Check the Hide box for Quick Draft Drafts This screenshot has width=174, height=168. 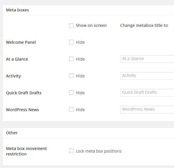71,93
